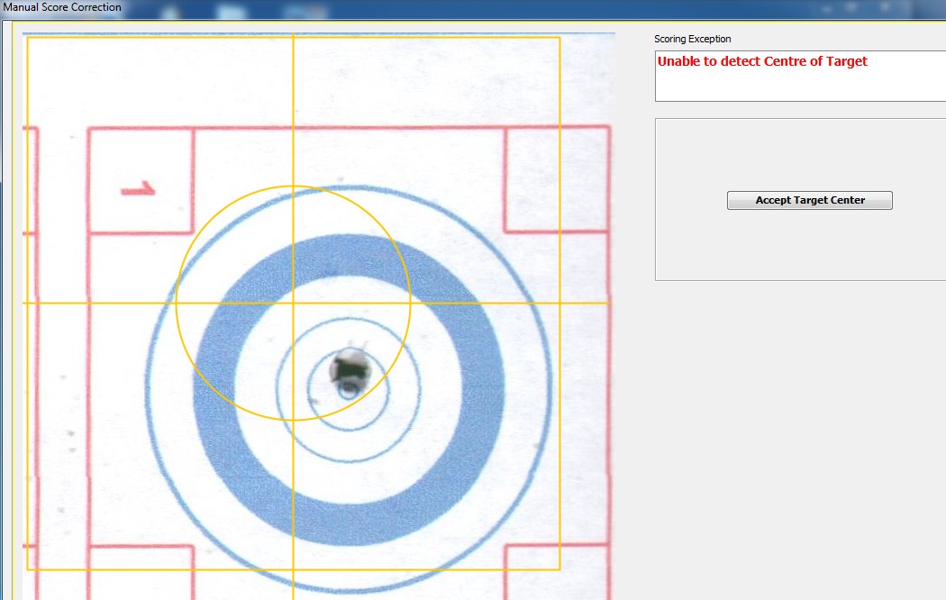Click the small center circle below the bullet hole

click(x=348, y=390)
